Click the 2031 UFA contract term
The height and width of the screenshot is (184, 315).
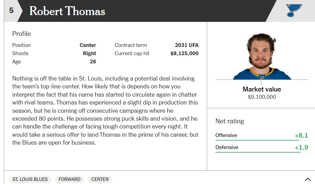point(187,45)
